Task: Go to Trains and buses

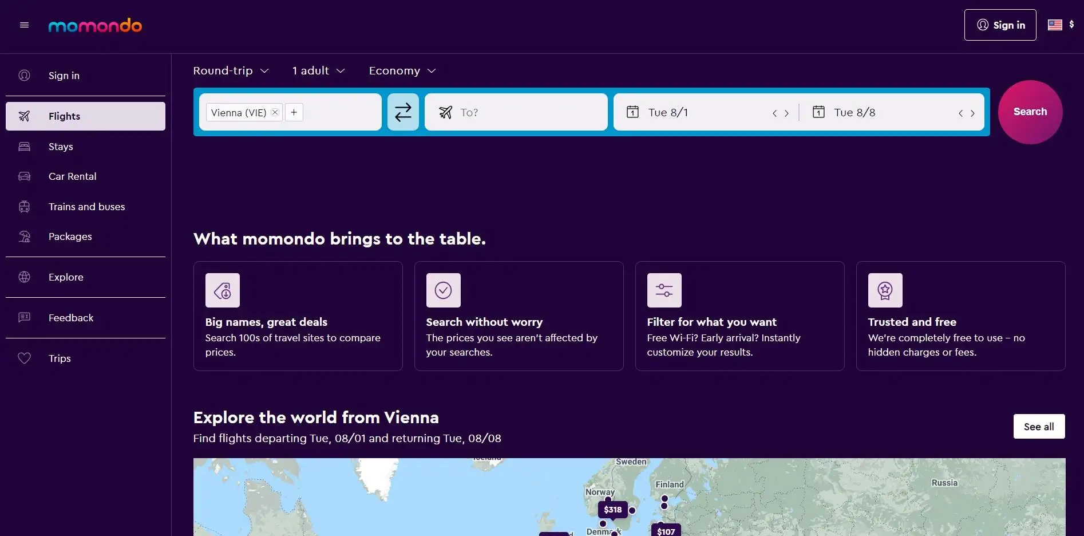Action: point(86,207)
